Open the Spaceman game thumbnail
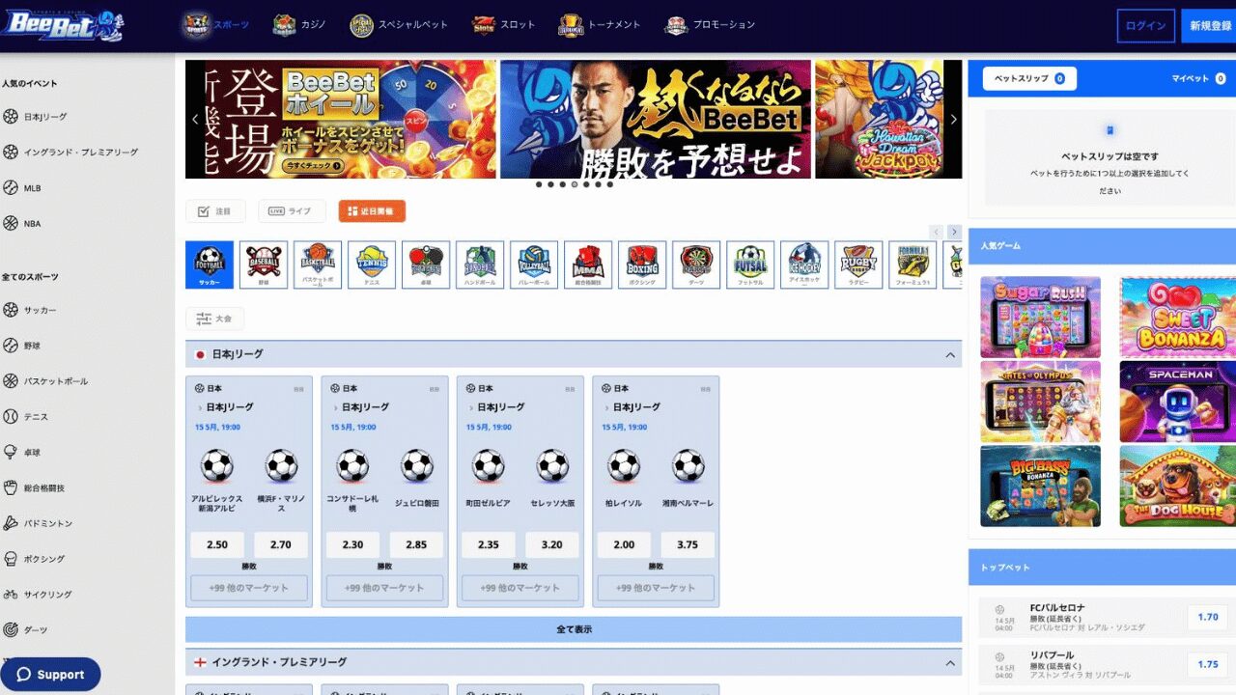1236x695 pixels. [1180, 402]
